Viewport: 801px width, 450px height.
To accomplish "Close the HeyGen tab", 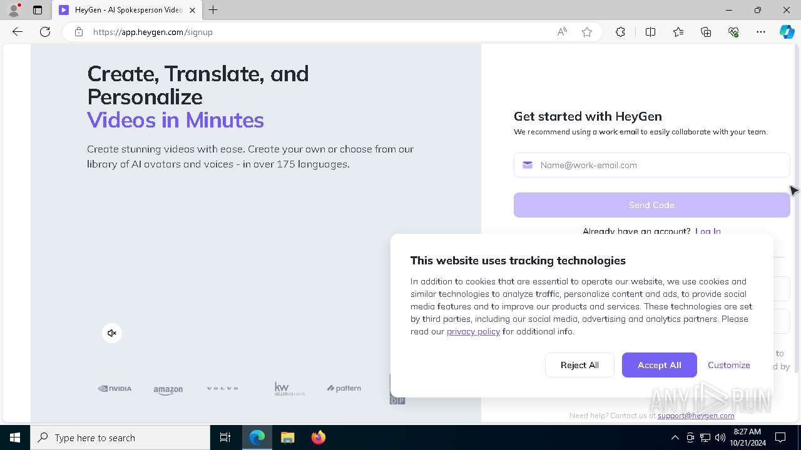I will [x=192, y=10].
